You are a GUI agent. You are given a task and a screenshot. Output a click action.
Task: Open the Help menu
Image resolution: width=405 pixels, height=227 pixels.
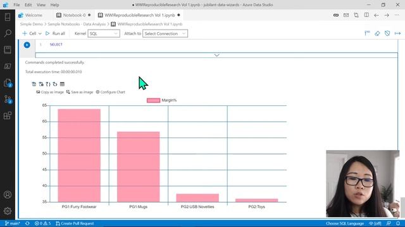(55, 4)
